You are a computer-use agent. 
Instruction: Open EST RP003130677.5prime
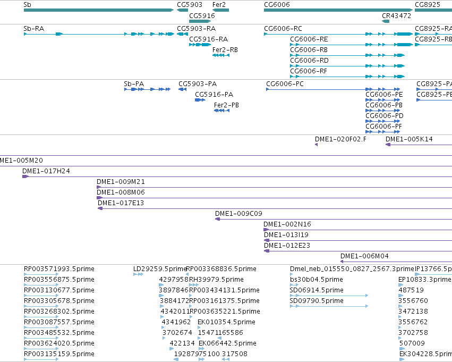tap(59, 290)
